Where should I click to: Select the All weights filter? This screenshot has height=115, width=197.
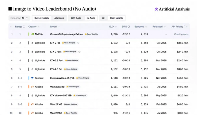pyautogui.click(x=103, y=18)
